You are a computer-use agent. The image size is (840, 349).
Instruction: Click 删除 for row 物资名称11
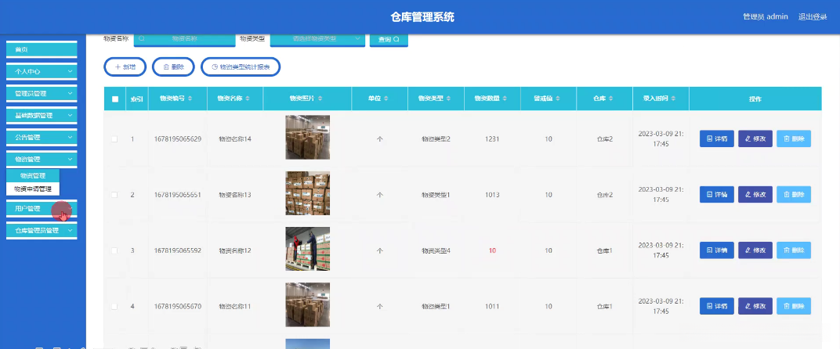coord(794,306)
